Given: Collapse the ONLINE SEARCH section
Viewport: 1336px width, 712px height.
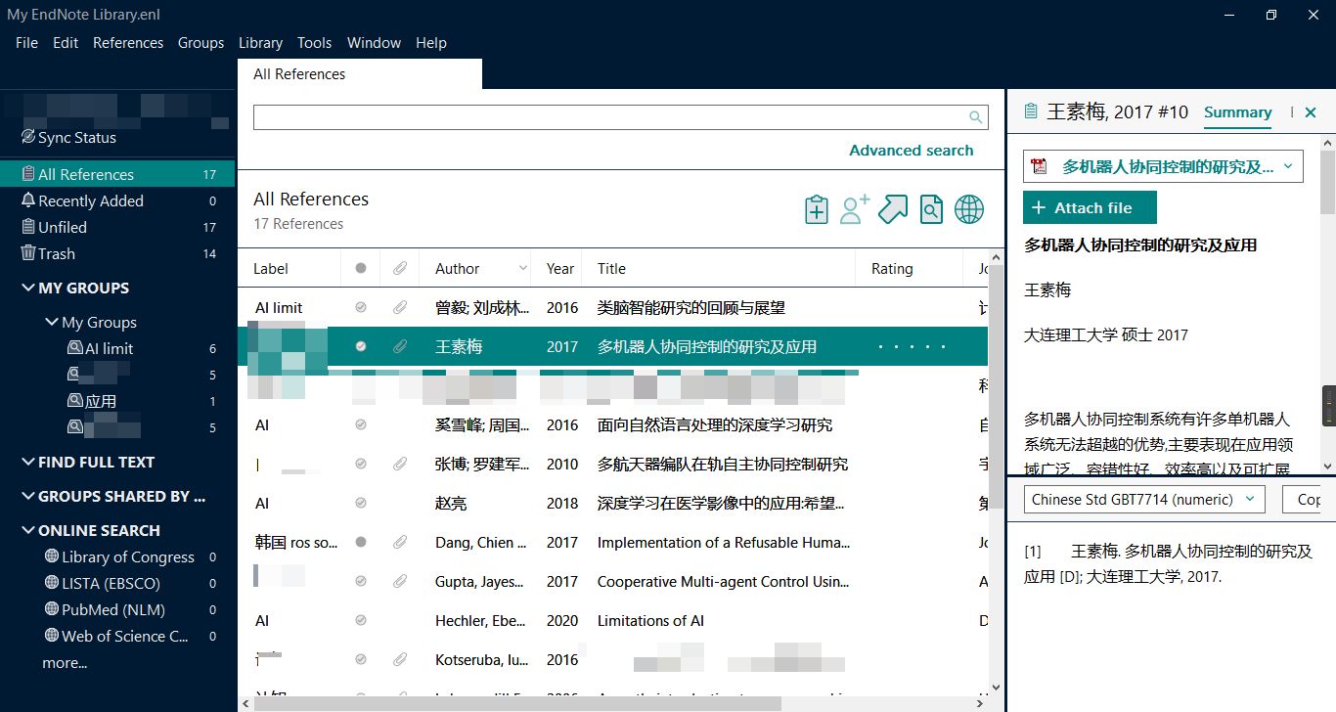Looking at the screenshot, I should (x=27, y=531).
